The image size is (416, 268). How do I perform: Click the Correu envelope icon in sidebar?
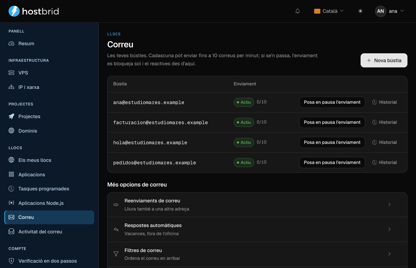click(11, 217)
